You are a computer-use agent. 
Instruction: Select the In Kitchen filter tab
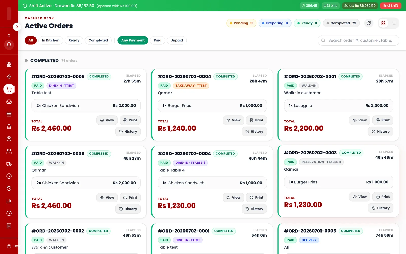(x=50, y=40)
